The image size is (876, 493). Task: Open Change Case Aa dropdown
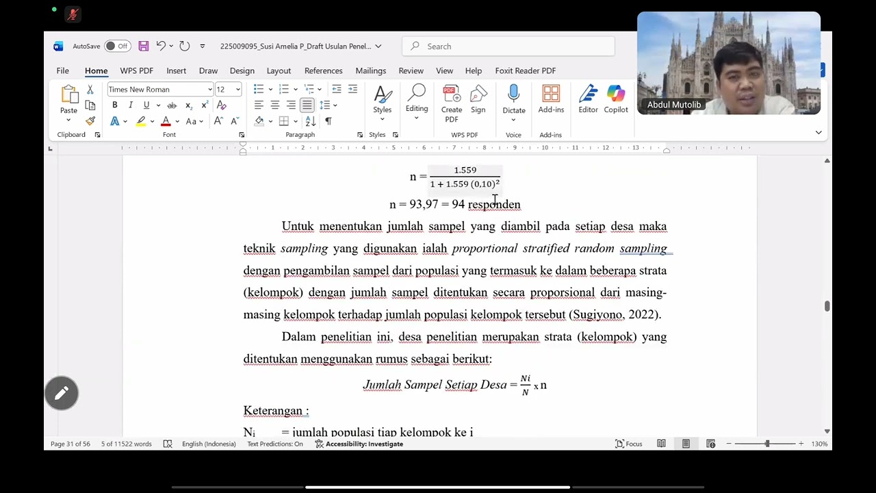(194, 121)
